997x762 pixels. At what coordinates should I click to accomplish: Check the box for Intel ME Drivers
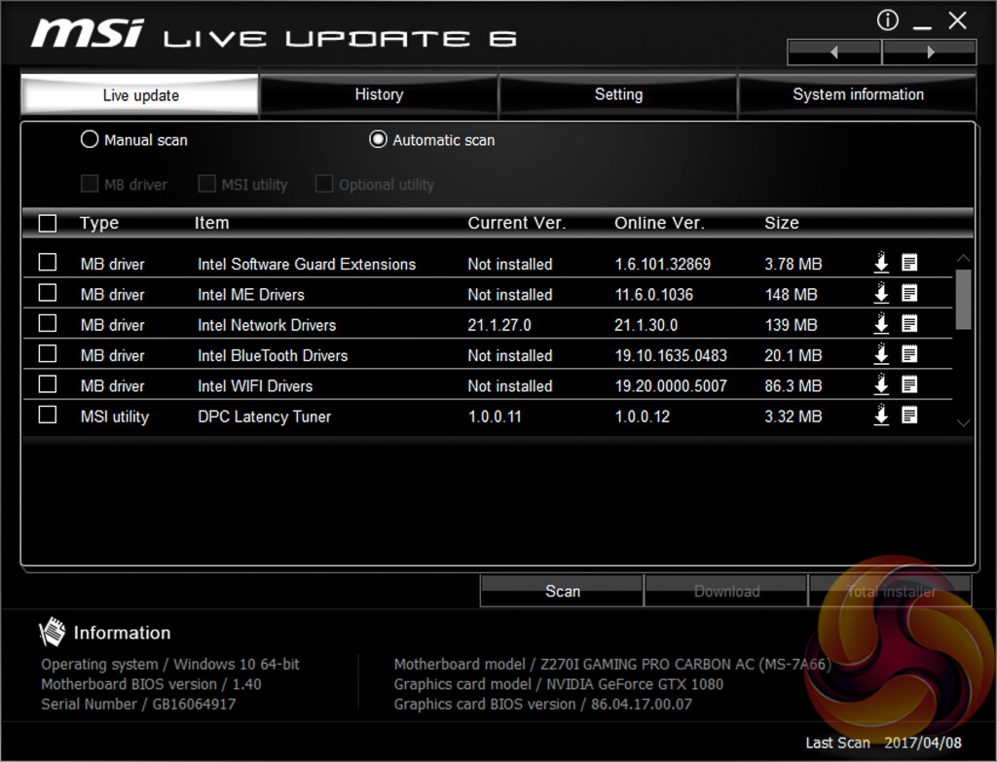[x=48, y=293]
